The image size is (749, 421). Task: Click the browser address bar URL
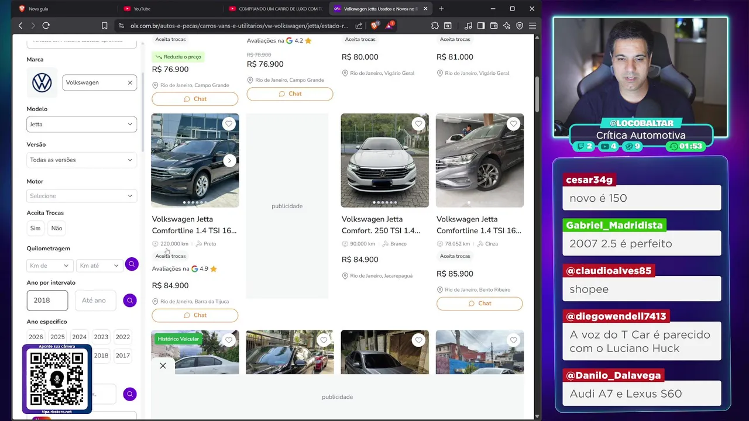[x=239, y=26]
